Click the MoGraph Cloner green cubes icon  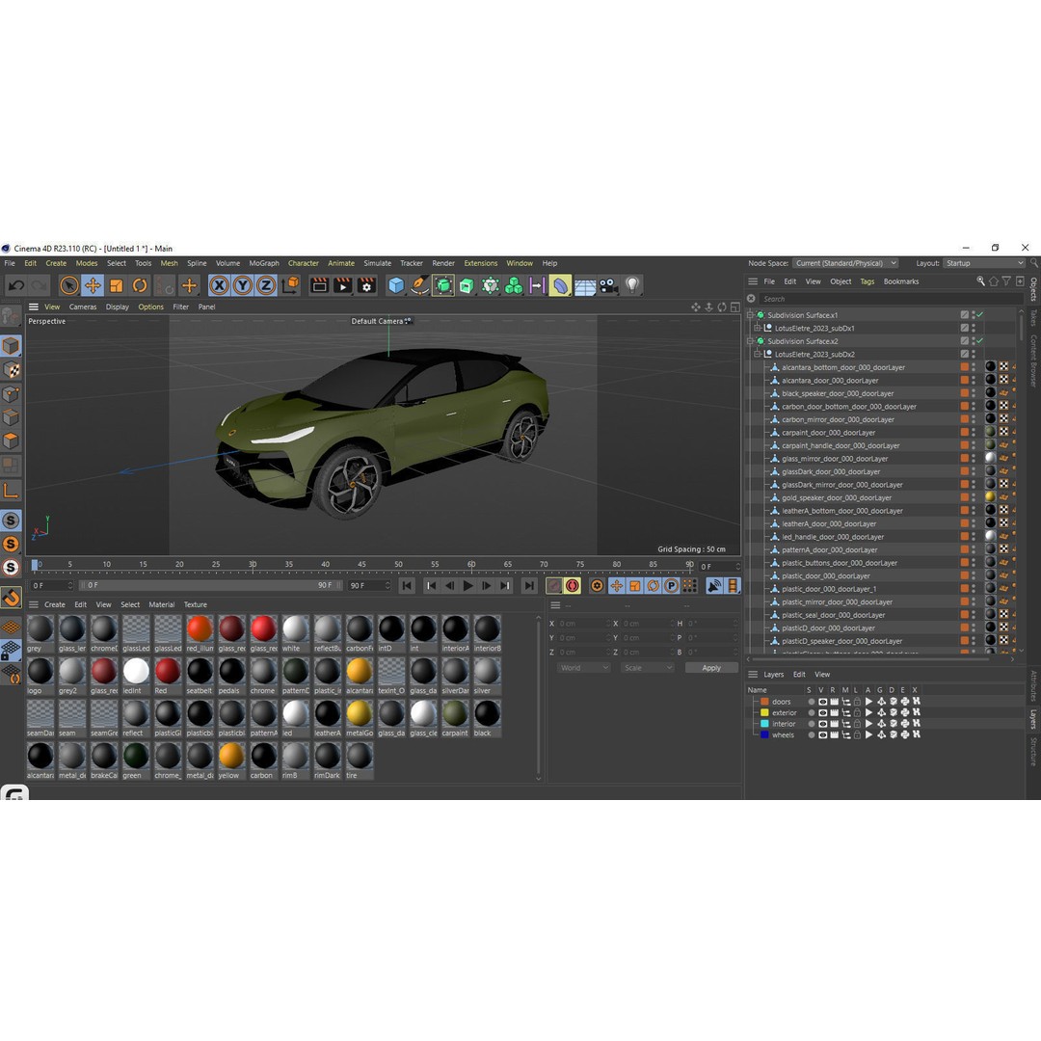[x=513, y=285]
